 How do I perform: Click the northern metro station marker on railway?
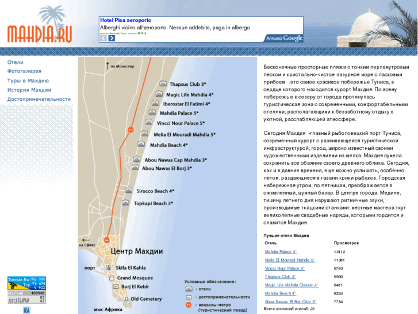[131, 130]
